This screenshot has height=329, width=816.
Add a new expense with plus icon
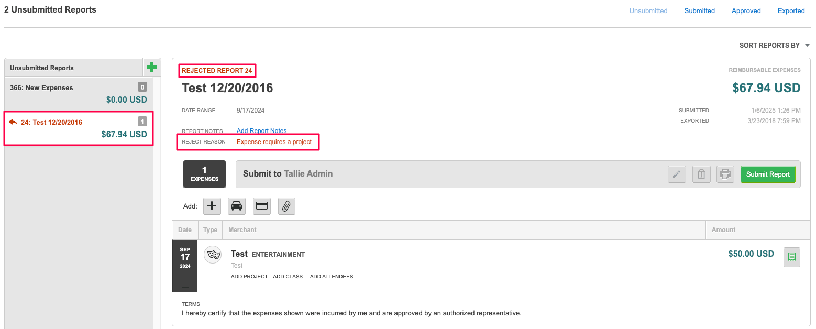point(212,206)
